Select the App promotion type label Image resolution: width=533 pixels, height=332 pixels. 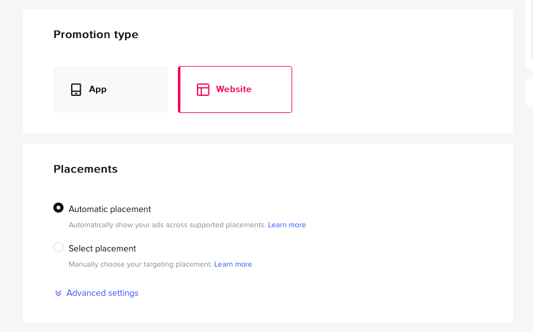98,90
